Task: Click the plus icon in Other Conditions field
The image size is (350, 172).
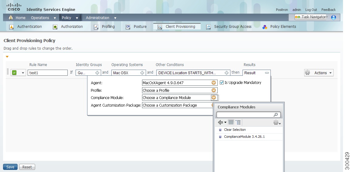Action: 226,73
